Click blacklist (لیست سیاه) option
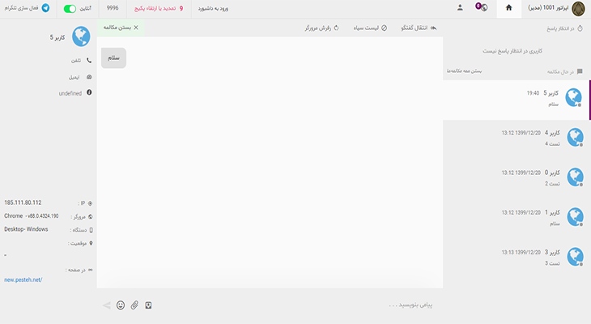Screen dimensions: 591x324 point(372,28)
